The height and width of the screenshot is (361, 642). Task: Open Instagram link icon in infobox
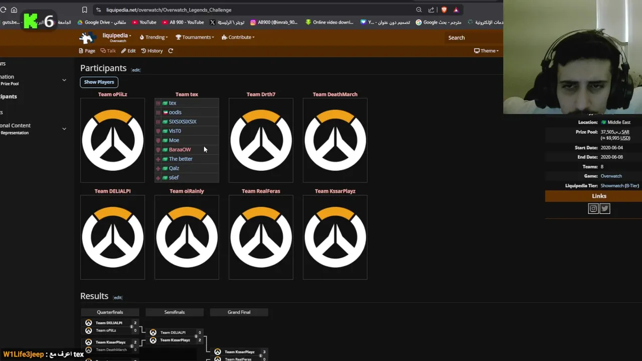[593, 209]
